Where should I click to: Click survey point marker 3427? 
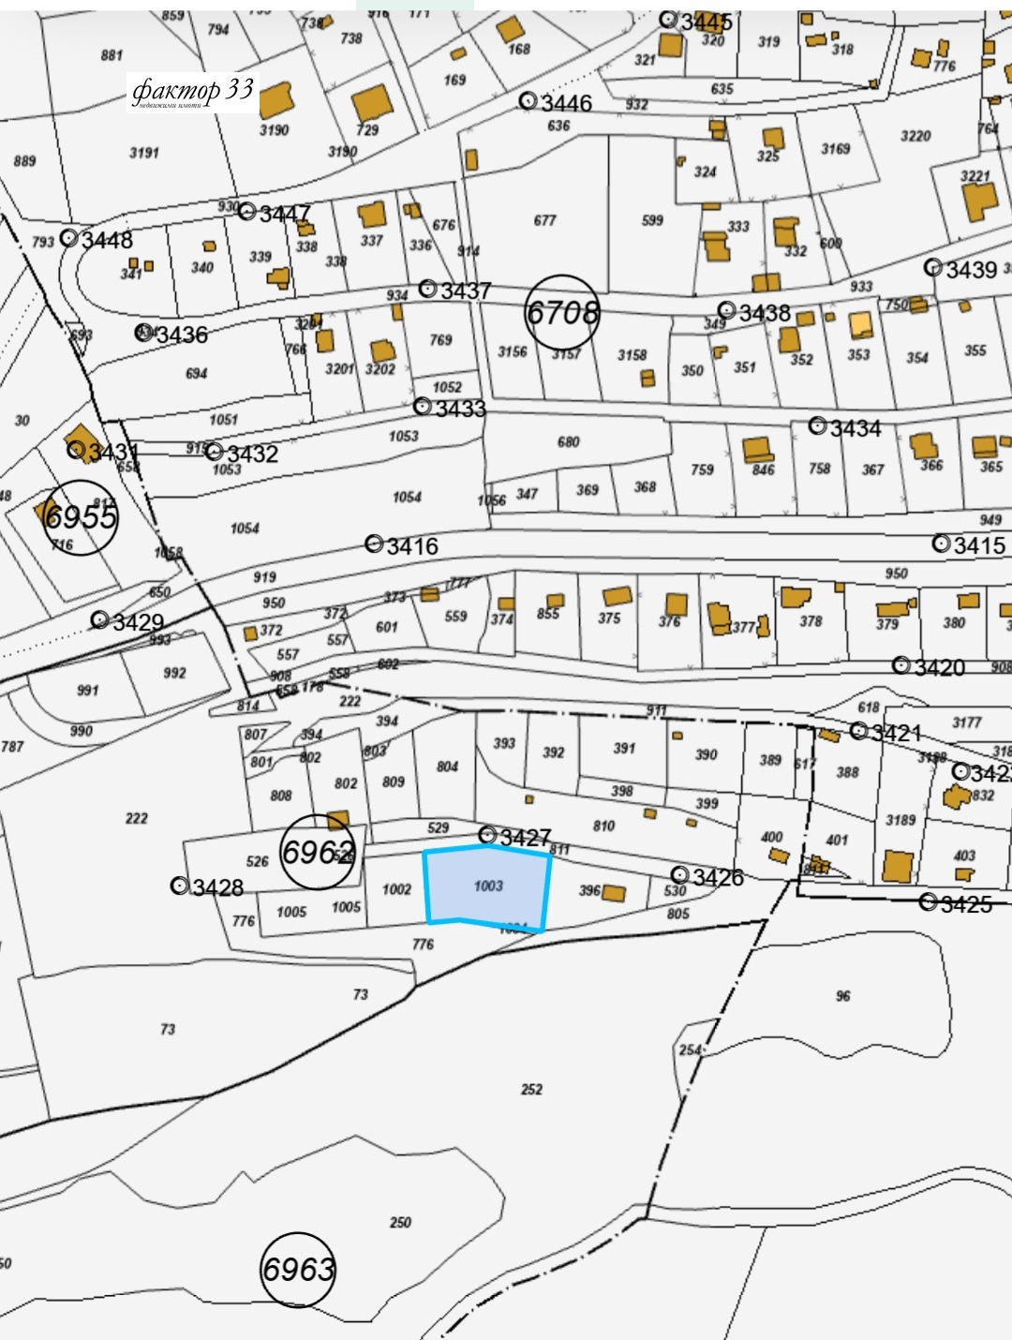tap(487, 834)
